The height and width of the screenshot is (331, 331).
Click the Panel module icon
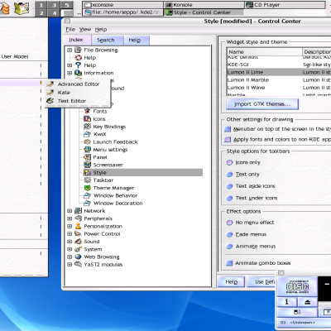pyautogui.click(x=88, y=157)
